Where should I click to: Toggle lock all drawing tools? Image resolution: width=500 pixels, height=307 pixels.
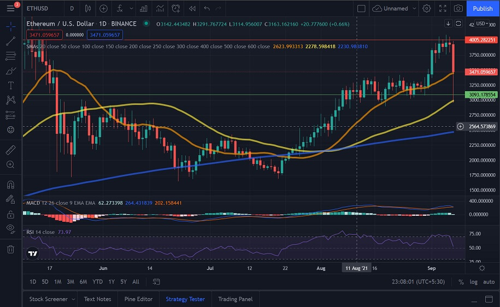[10, 214]
